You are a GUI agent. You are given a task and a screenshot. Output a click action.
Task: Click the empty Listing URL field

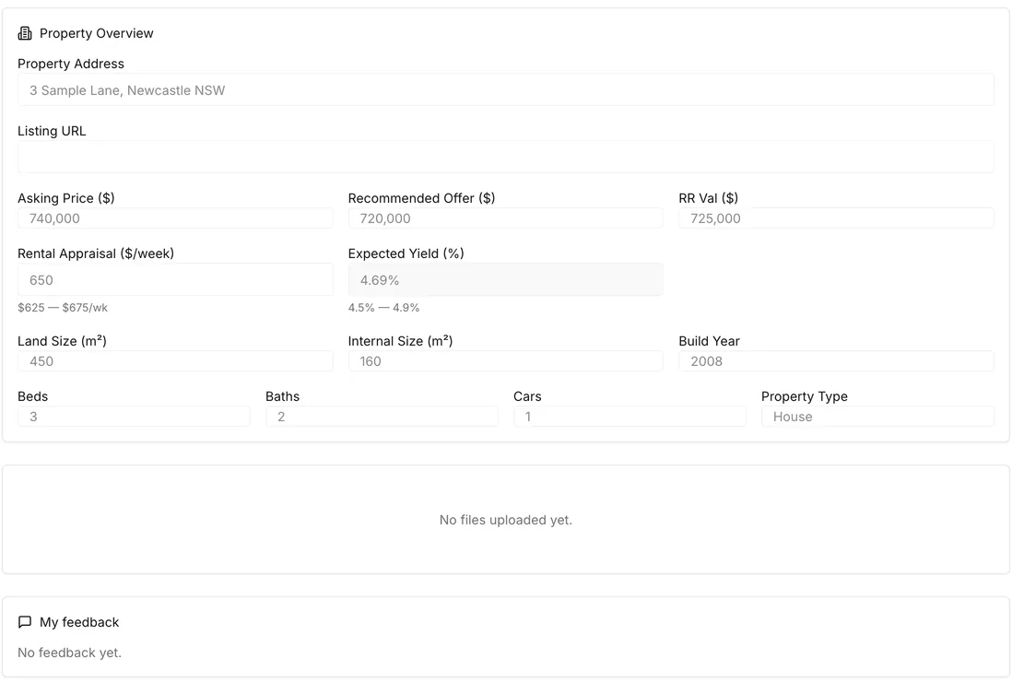(x=505, y=157)
